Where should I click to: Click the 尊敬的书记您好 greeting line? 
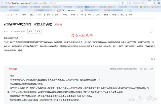[x=12, y=38]
